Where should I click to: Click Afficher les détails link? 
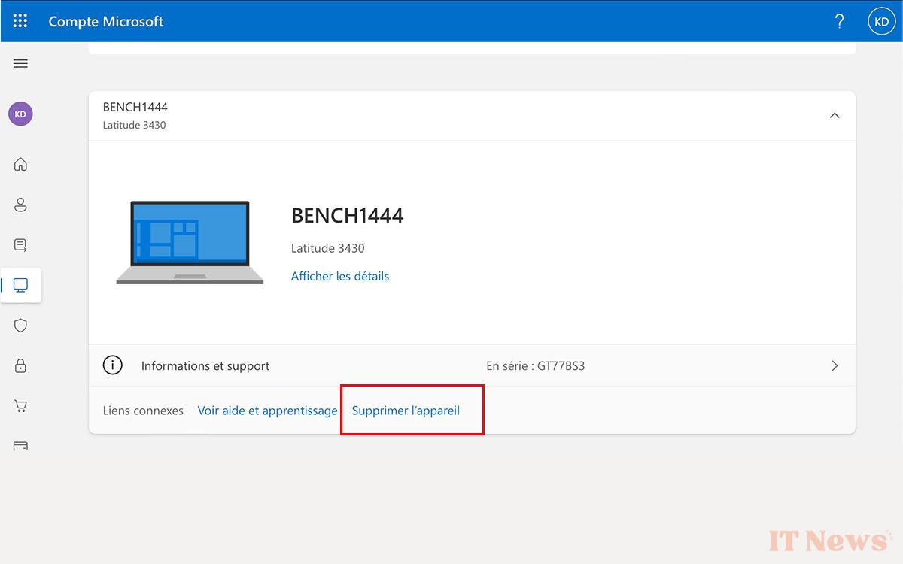340,276
